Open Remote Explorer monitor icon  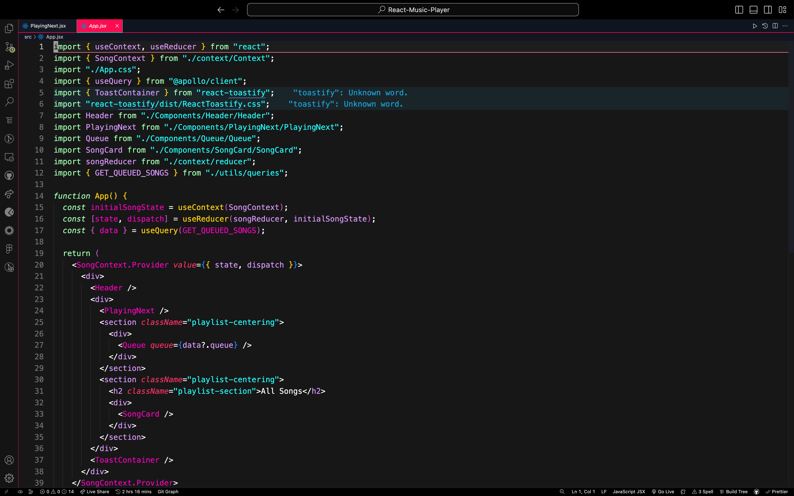pos(9,157)
